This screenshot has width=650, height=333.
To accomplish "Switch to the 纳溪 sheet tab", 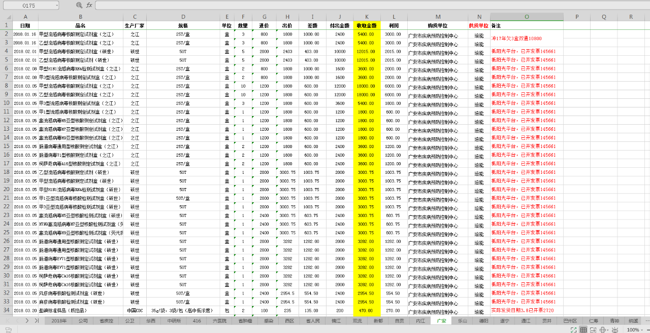I will [x=633, y=321].
